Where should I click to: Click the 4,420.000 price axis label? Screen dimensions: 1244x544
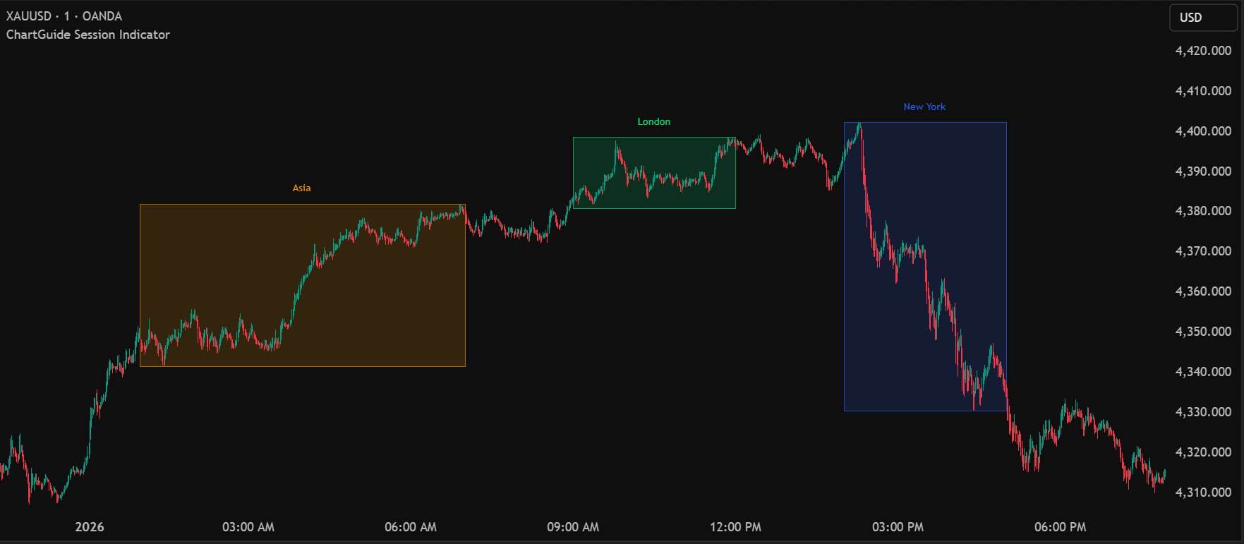1202,51
